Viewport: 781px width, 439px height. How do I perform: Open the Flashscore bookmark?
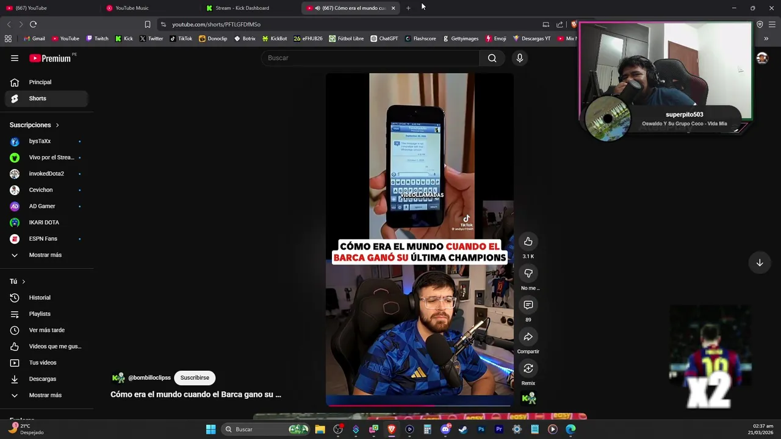(420, 38)
